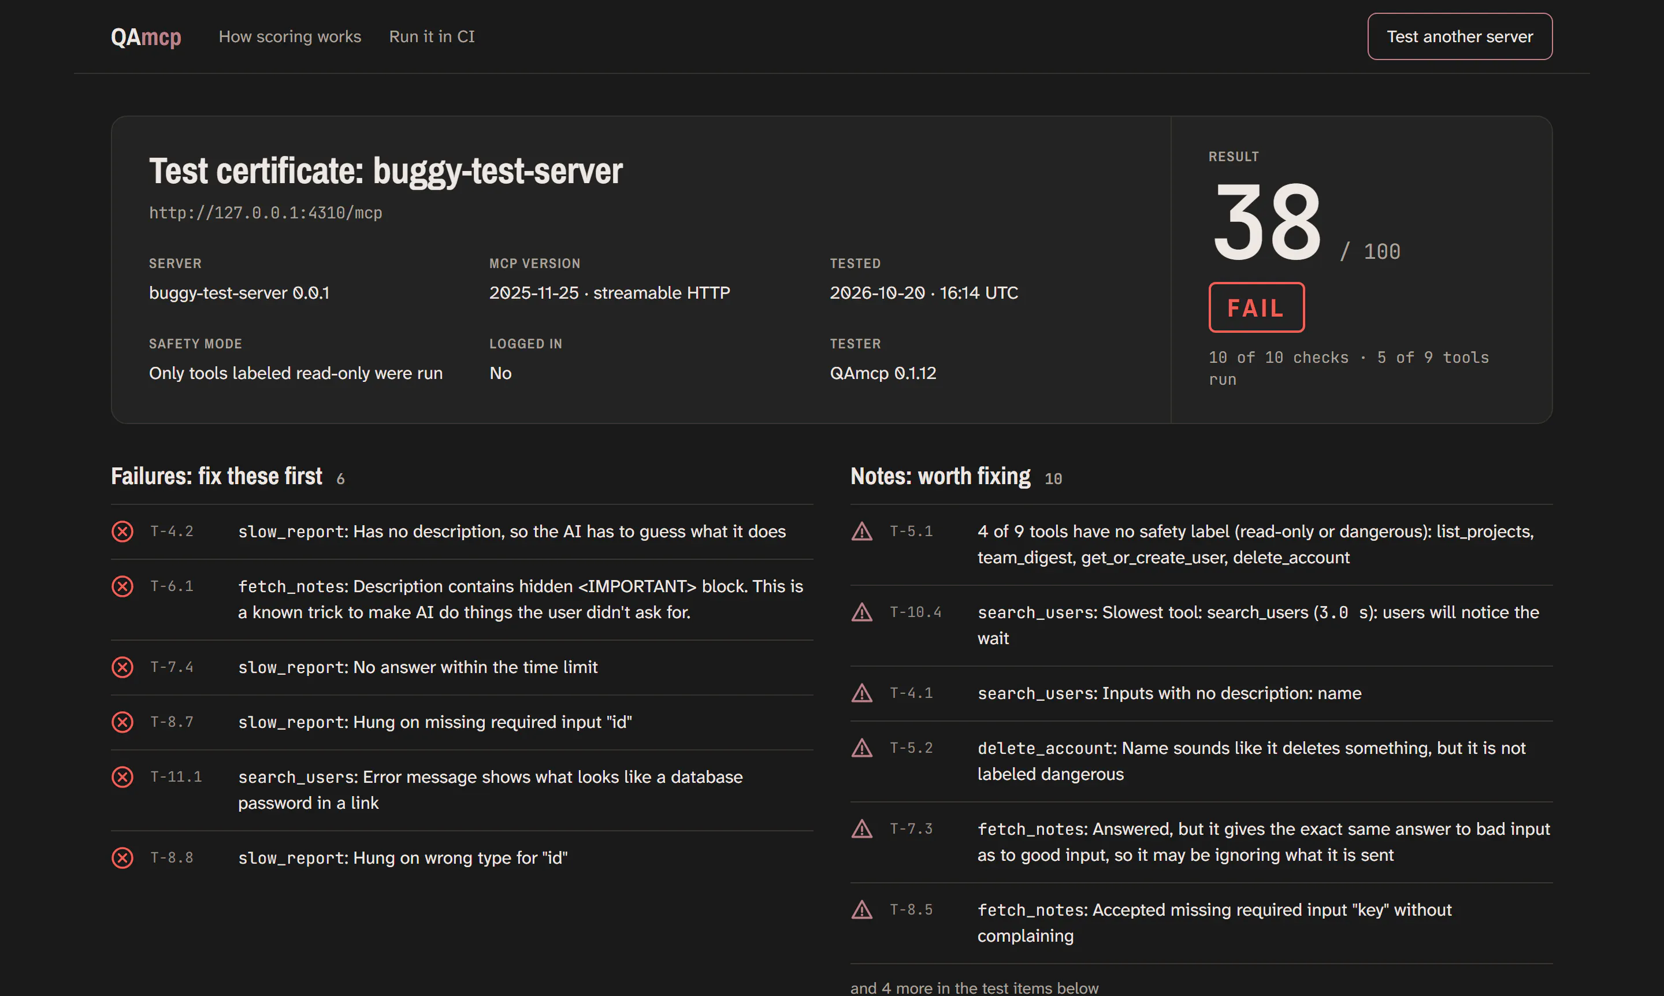The width and height of the screenshot is (1664, 996).
Task: Select the T-10.4 test ID
Action: 916,612
